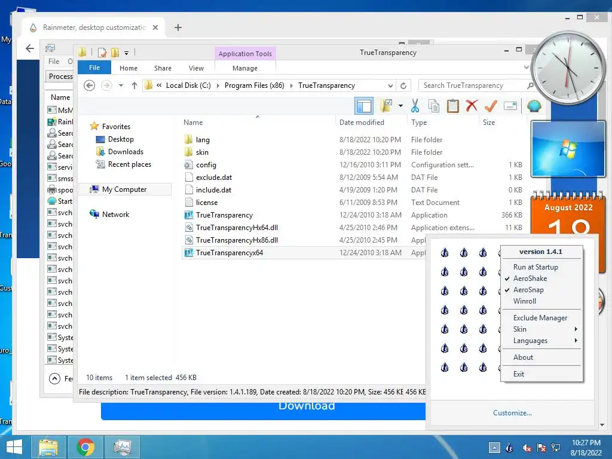Paste using the clipboard toolbar icon
The image size is (612, 459).
[x=453, y=106]
